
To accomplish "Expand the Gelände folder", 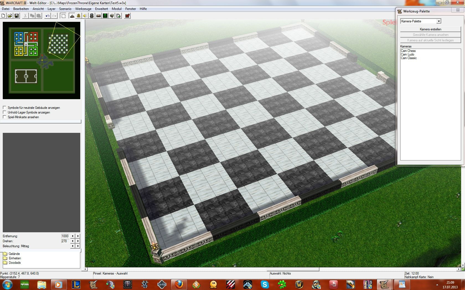I will click(11, 254).
